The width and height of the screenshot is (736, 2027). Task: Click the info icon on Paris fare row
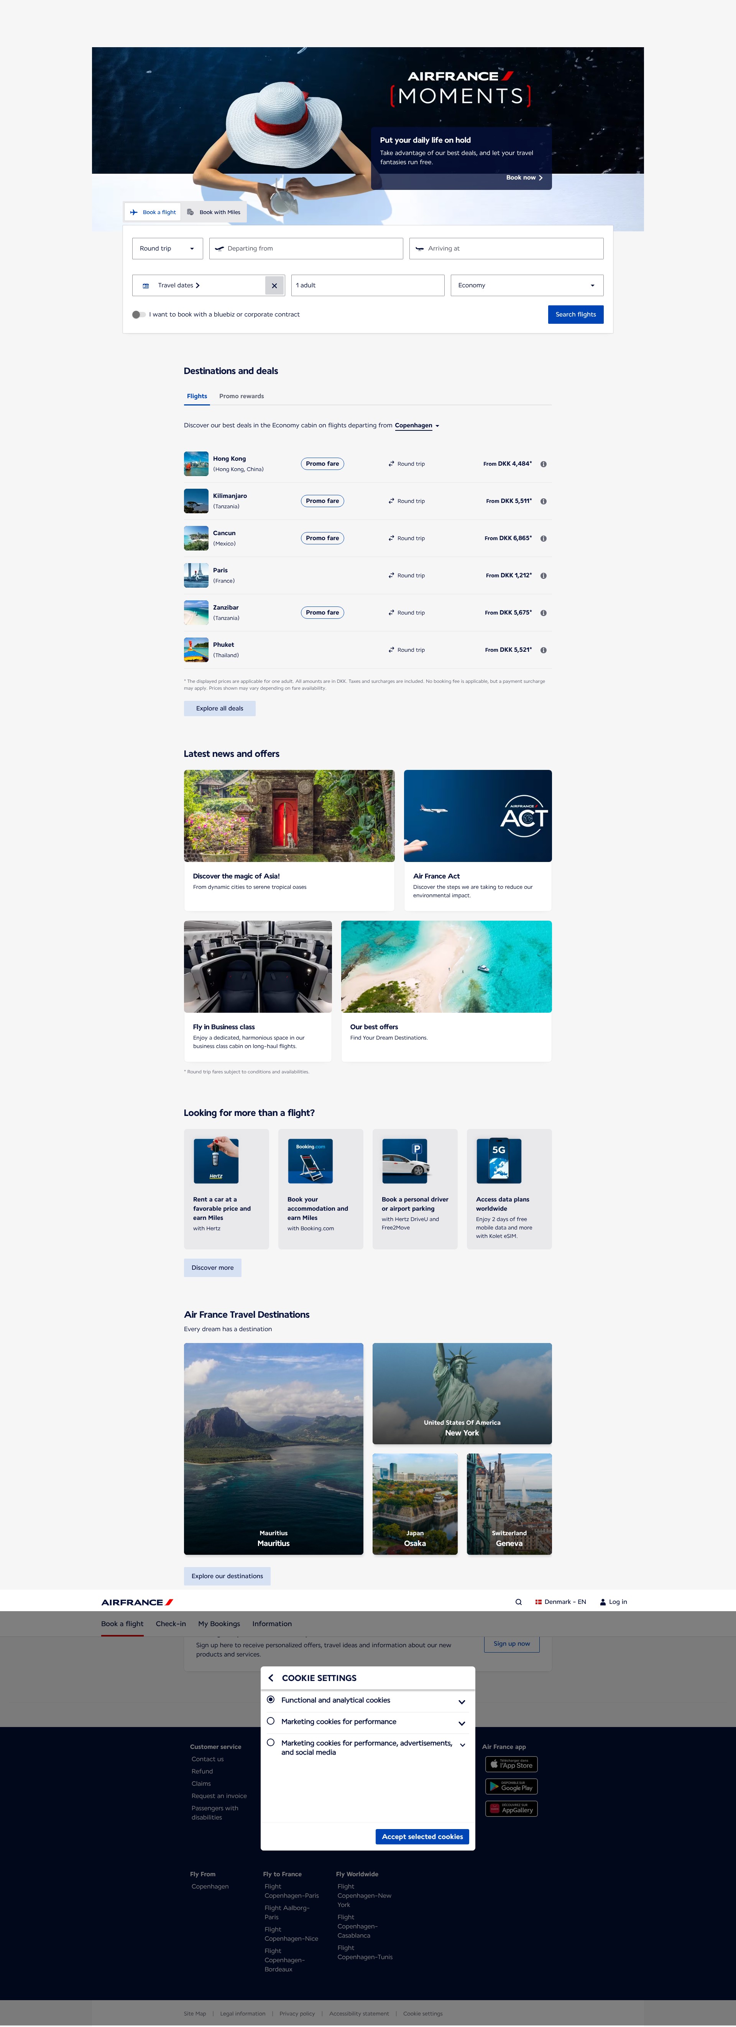(543, 576)
